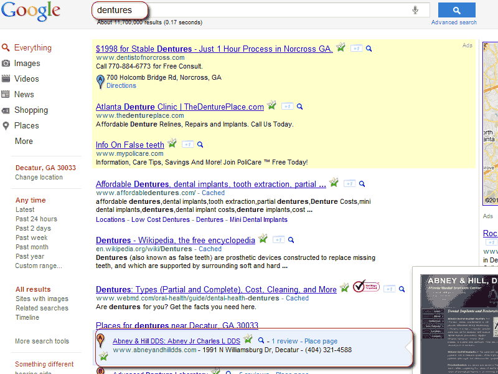
Task: Click +1 button next to Info On False teeth
Action: pos(188,145)
